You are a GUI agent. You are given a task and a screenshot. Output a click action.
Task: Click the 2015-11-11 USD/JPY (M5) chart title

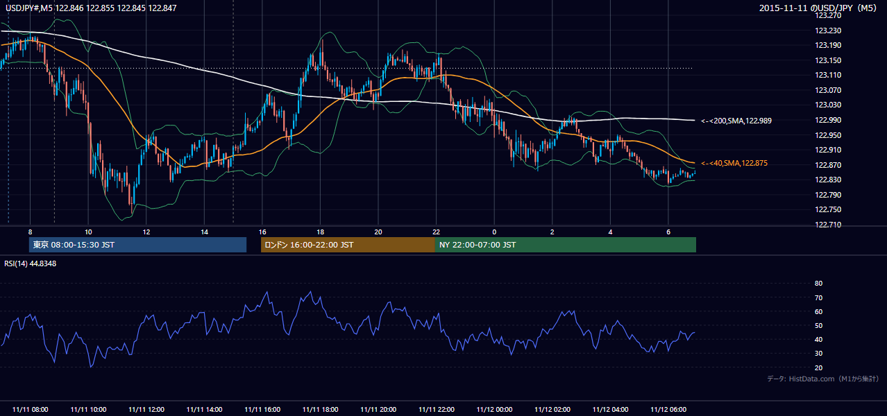[x=819, y=8]
